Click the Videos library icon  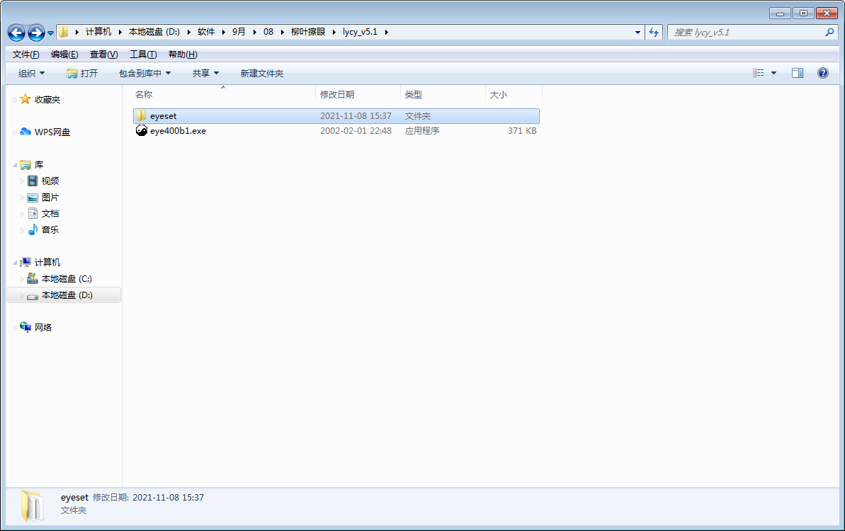pyautogui.click(x=33, y=181)
